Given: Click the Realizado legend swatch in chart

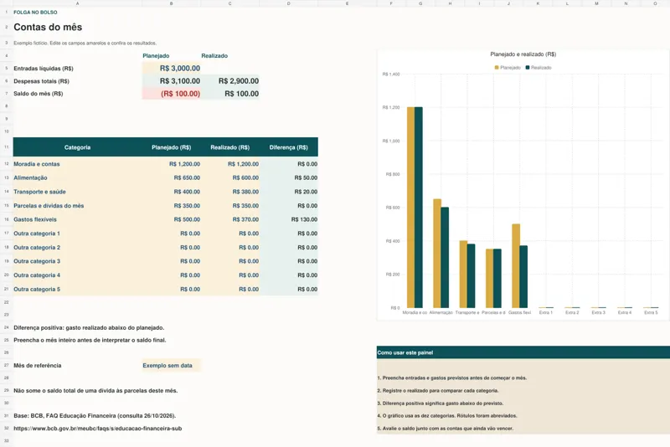Looking at the screenshot, I should (528, 68).
